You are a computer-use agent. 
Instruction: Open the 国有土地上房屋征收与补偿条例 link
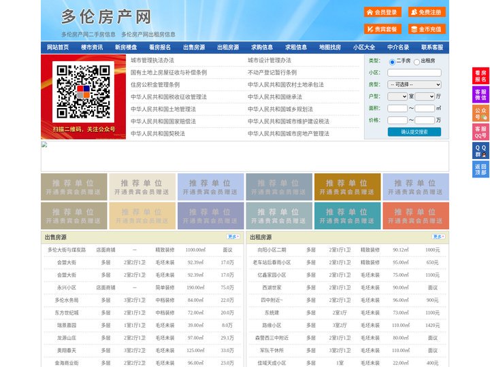click(x=169, y=73)
